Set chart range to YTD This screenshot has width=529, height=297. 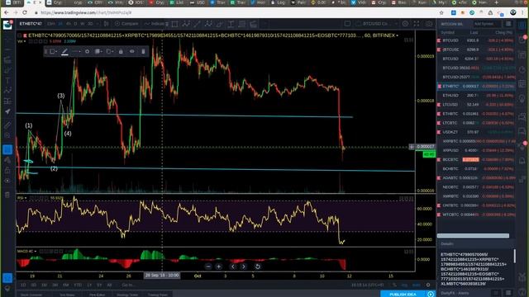coord(78,285)
